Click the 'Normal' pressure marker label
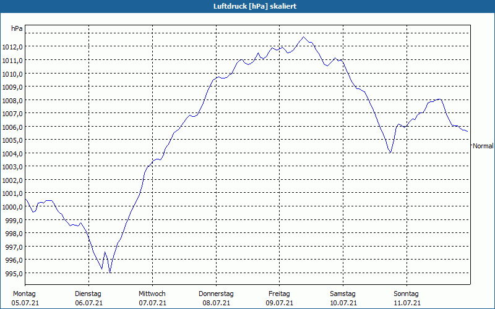The width and height of the screenshot is (495, 309). 483,146
